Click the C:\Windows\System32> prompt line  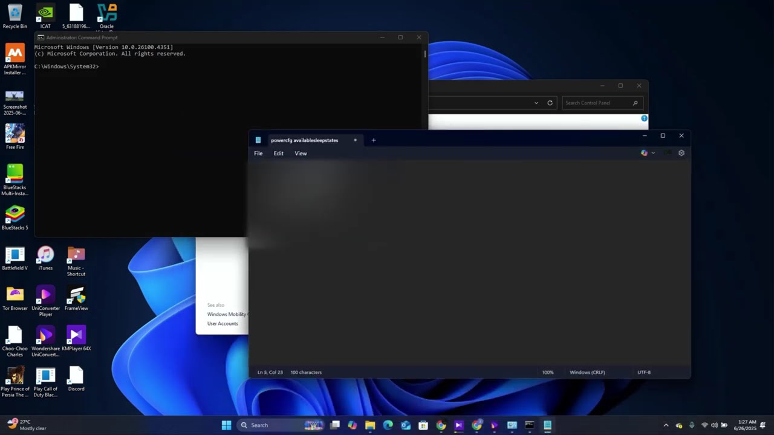pos(67,66)
